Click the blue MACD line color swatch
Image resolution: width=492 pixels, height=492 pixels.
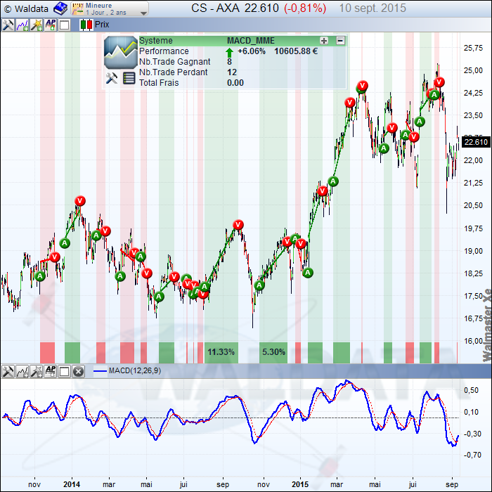[100, 372]
